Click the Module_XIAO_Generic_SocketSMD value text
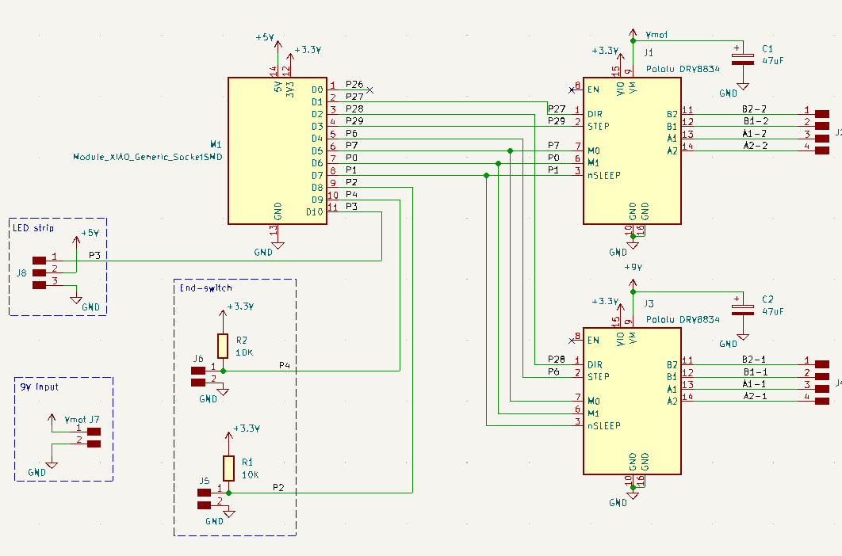Image resolution: width=842 pixels, height=556 pixels. click(x=147, y=158)
